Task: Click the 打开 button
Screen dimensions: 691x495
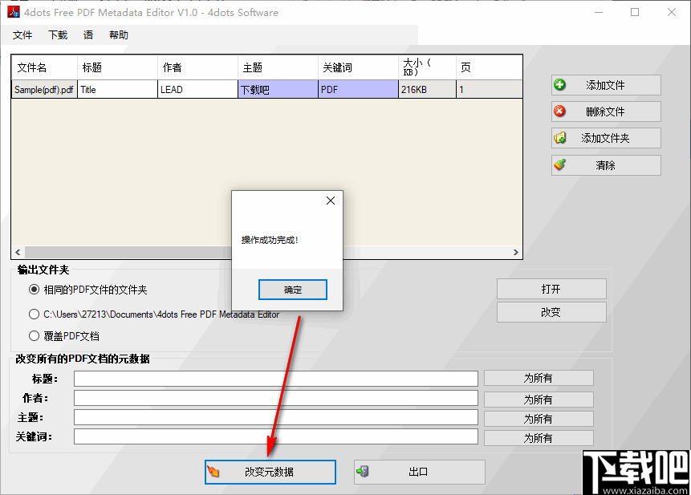Action: pyautogui.click(x=551, y=289)
